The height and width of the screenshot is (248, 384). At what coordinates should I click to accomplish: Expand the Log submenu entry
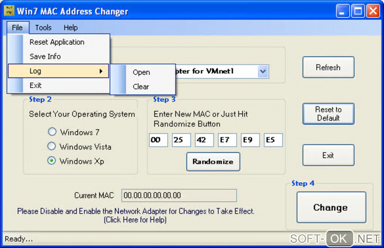coord(58,71)
